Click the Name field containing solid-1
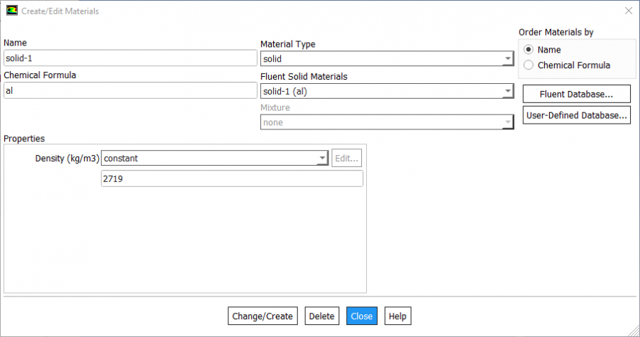The image size is (640, 337). tap(130, 58)
